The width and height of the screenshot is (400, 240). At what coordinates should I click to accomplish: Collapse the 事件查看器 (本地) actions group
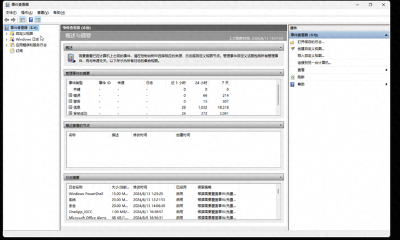tap(386, 35)
